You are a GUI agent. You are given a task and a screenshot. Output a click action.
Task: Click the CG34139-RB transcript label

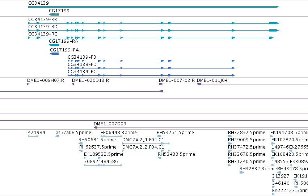tap(42, 19)
